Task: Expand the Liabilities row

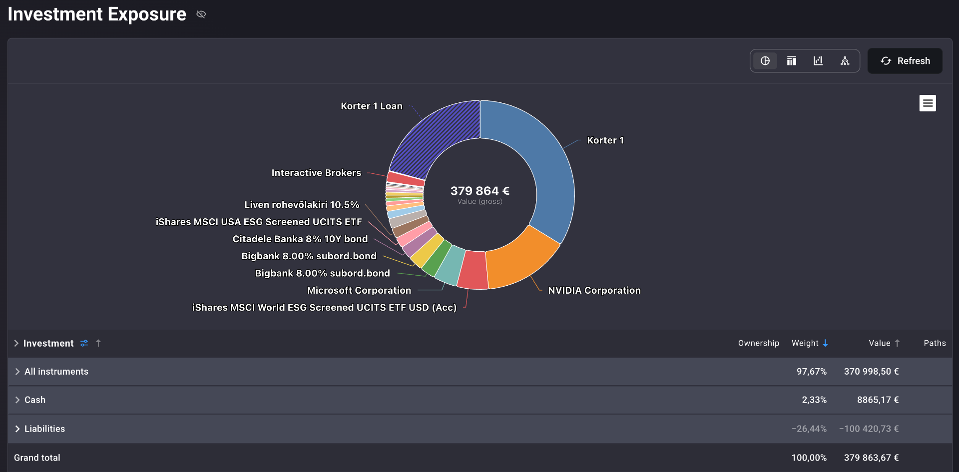Action: point(17,429)
